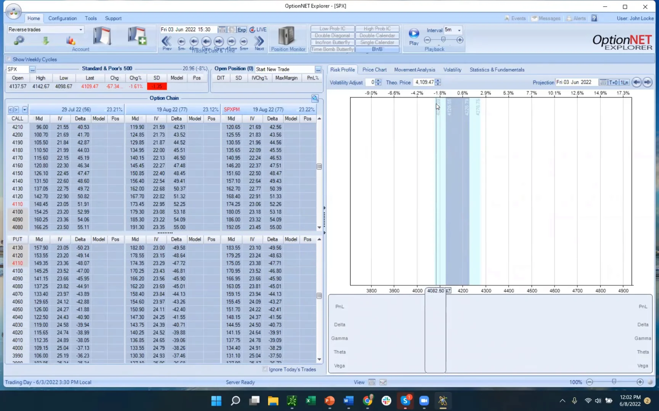Screen dimensions: 659x411
Task: Increase playback speed with plus icon
Action: 460,40
